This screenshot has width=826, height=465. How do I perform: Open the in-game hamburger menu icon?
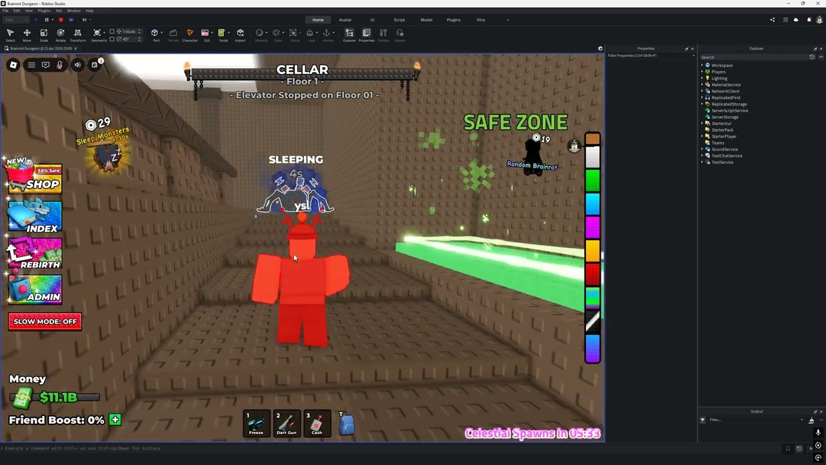(x=31, y=65)
